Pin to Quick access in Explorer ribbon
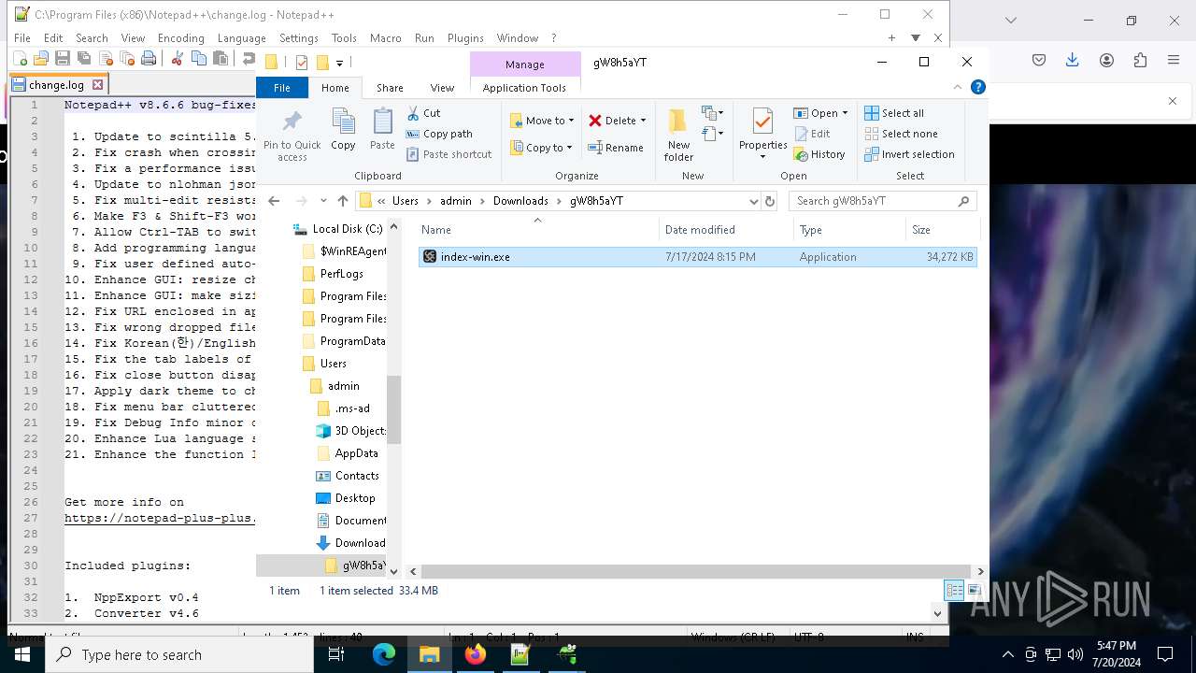Screen dimensions: 1196x673 click(292, 136)
